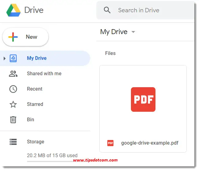Image resolution: width=199 pixels, height=171 pixels.
Task: Click the New button
Action: point(25,37)
